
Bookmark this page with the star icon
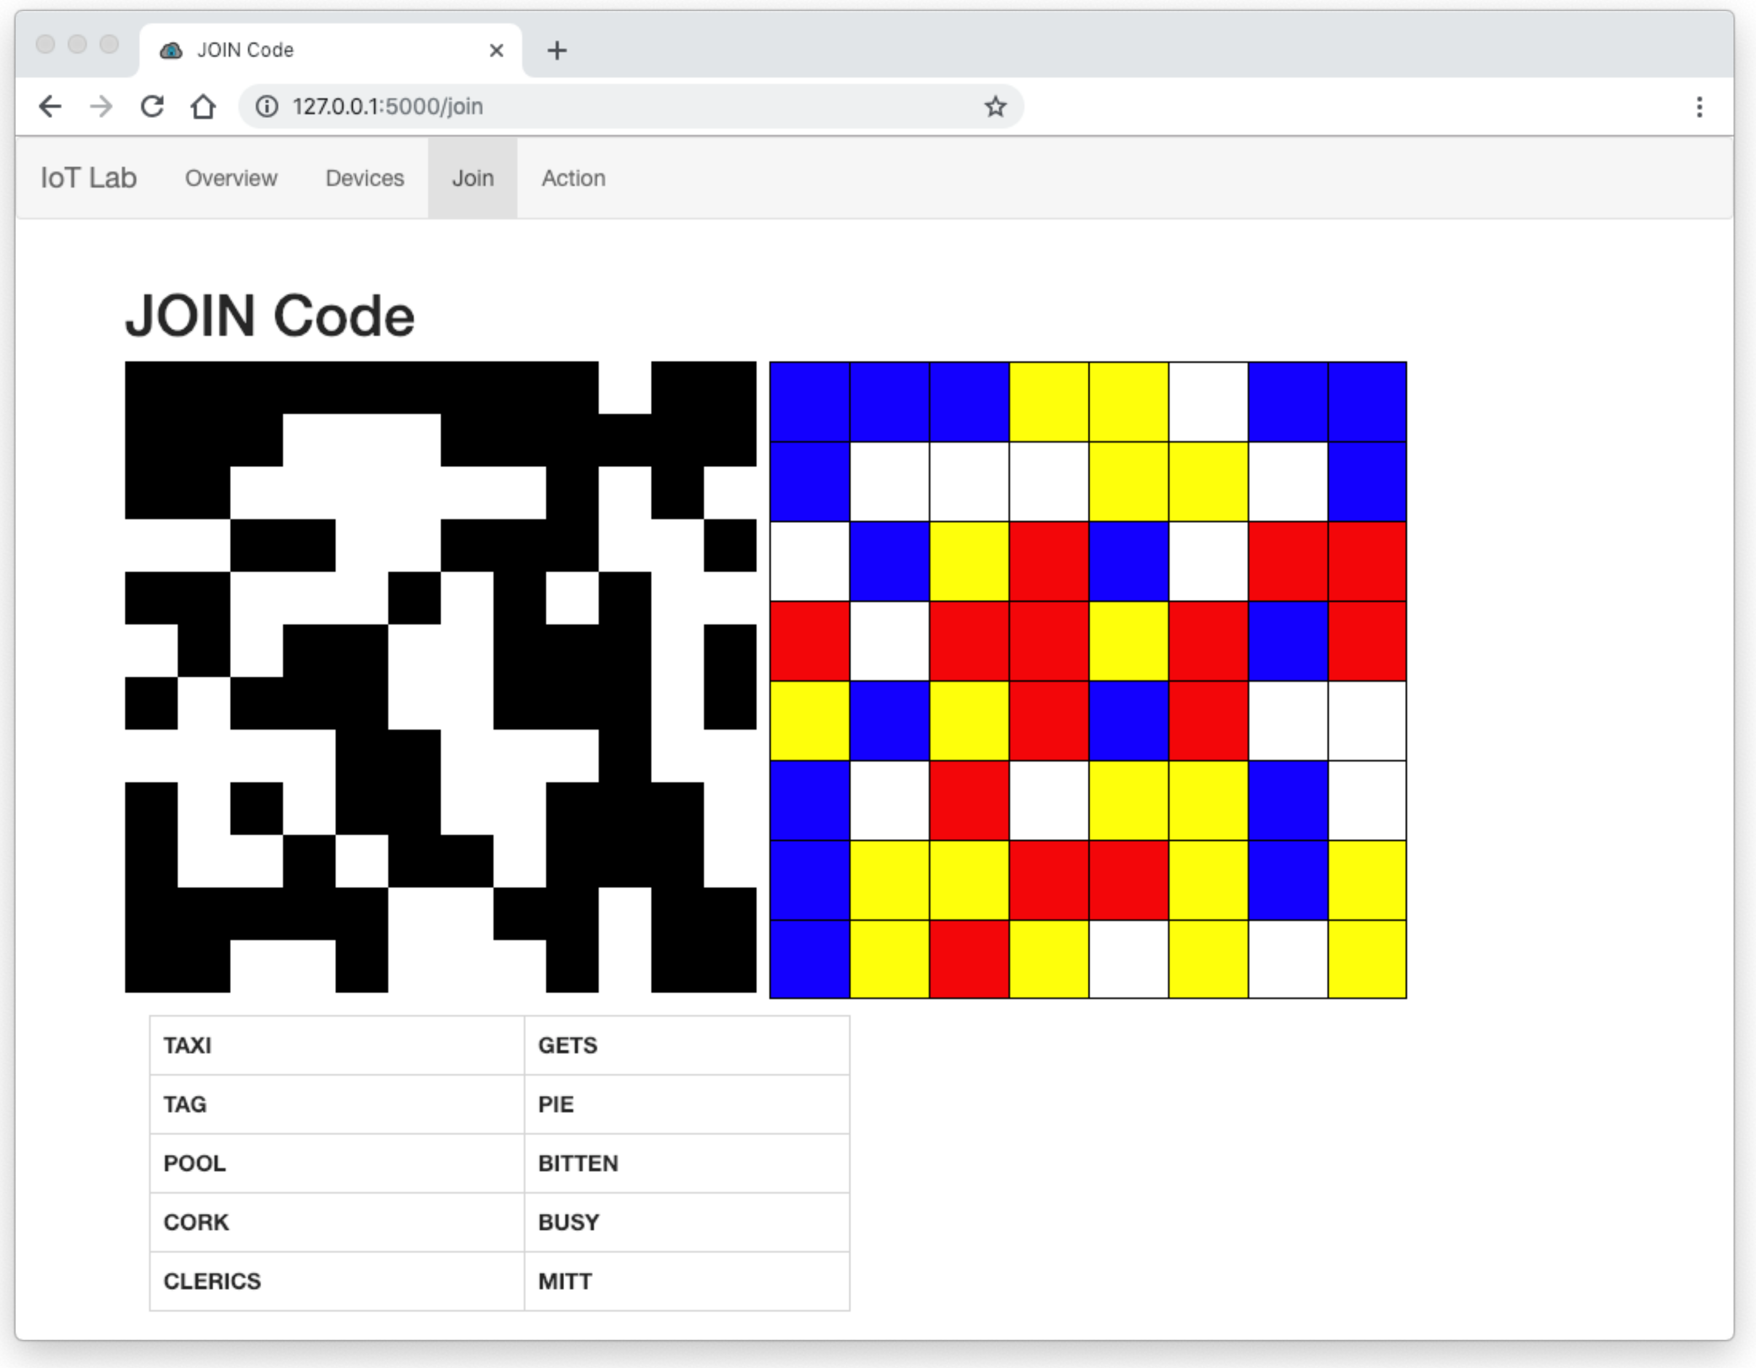point(996,106)
